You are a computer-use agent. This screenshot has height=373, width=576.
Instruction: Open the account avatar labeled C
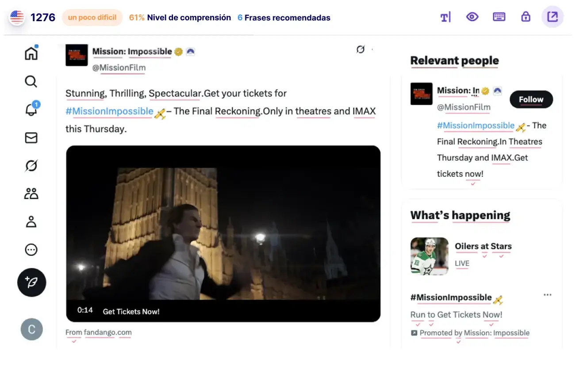click(31, 329)
